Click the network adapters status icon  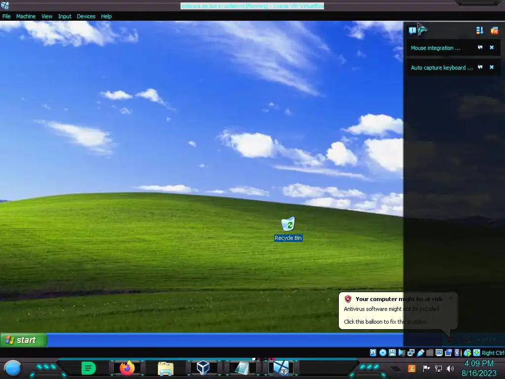point(411,352)
